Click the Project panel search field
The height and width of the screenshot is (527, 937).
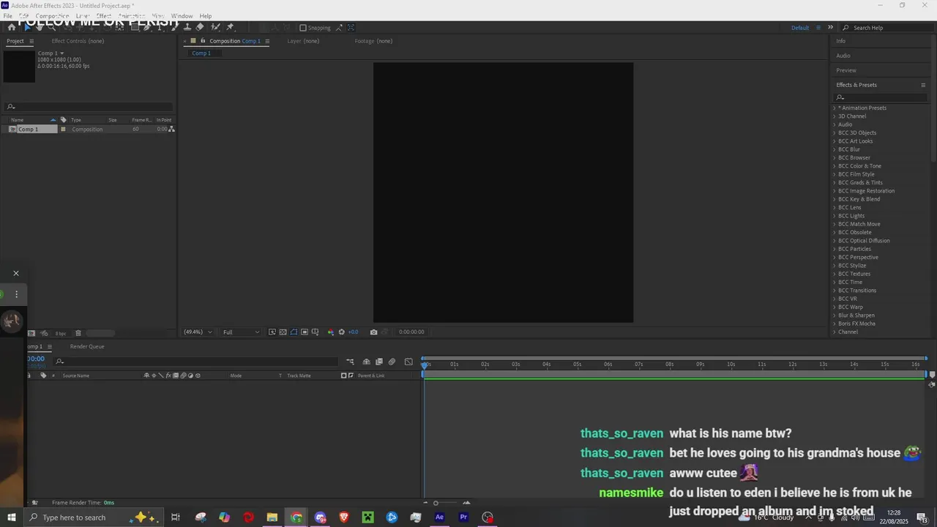pyautogui.click(x=88, y=107)
